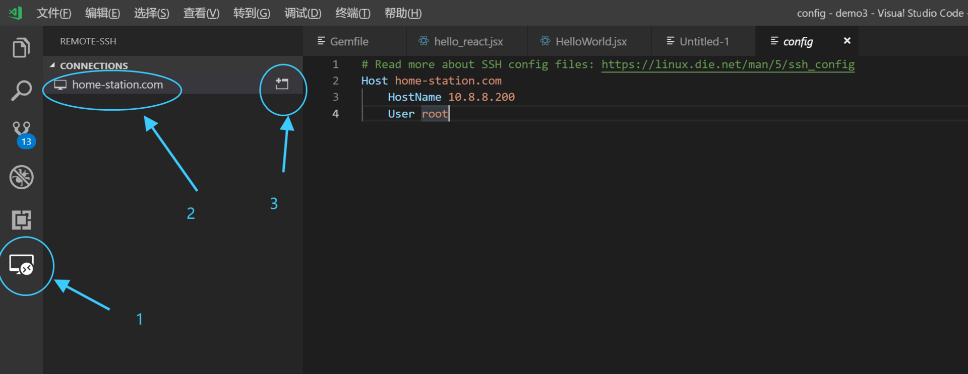Screen dimensions: 968x374
Task: Open the Remote-SSH view in activity bar
Action: (x=21, y=265)
